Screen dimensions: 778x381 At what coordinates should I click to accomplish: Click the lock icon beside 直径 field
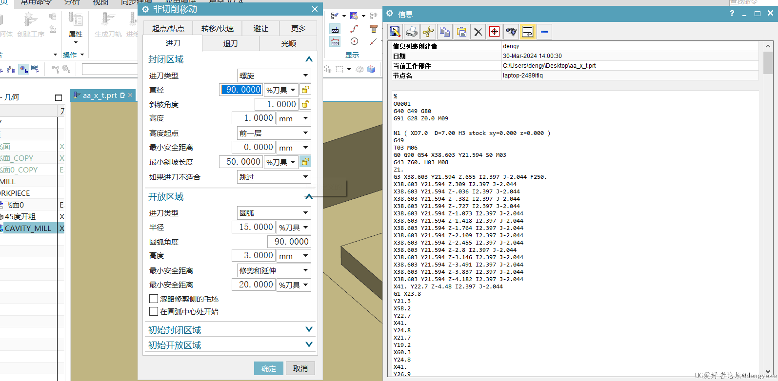305,90
